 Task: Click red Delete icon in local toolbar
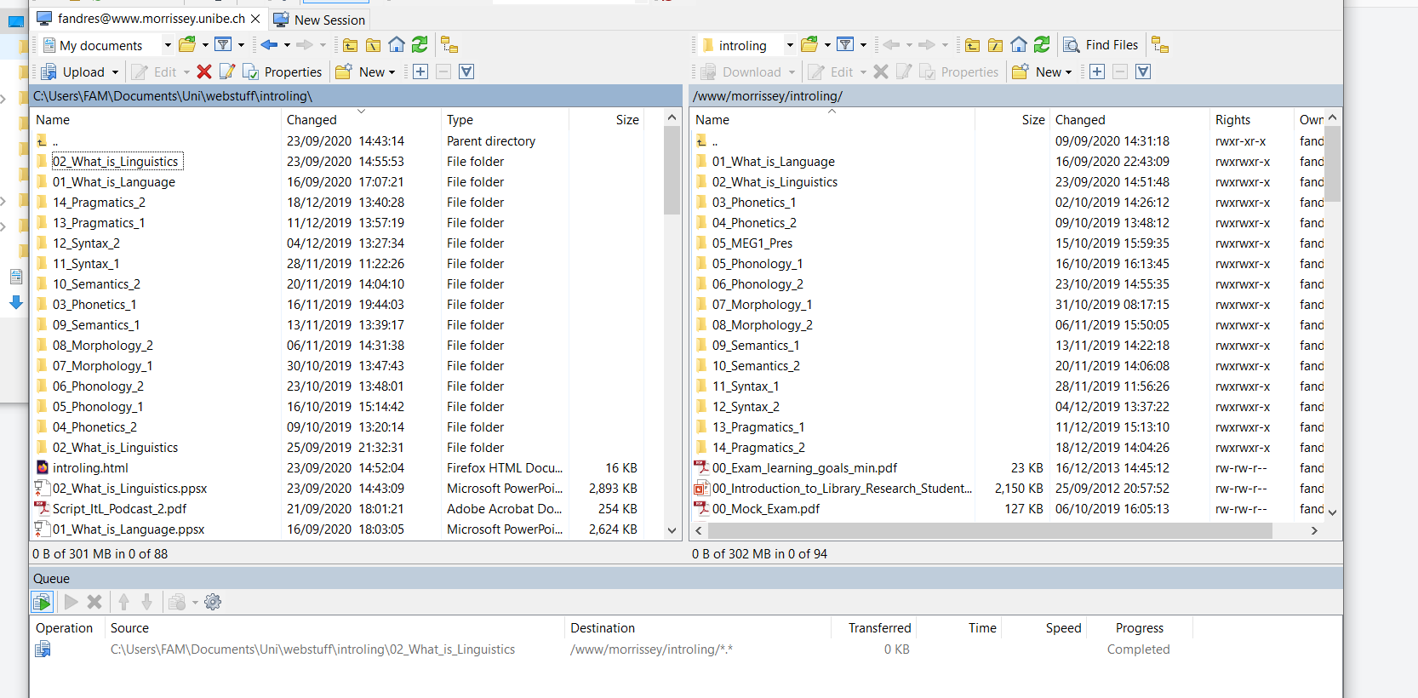[x=204, y=72]
